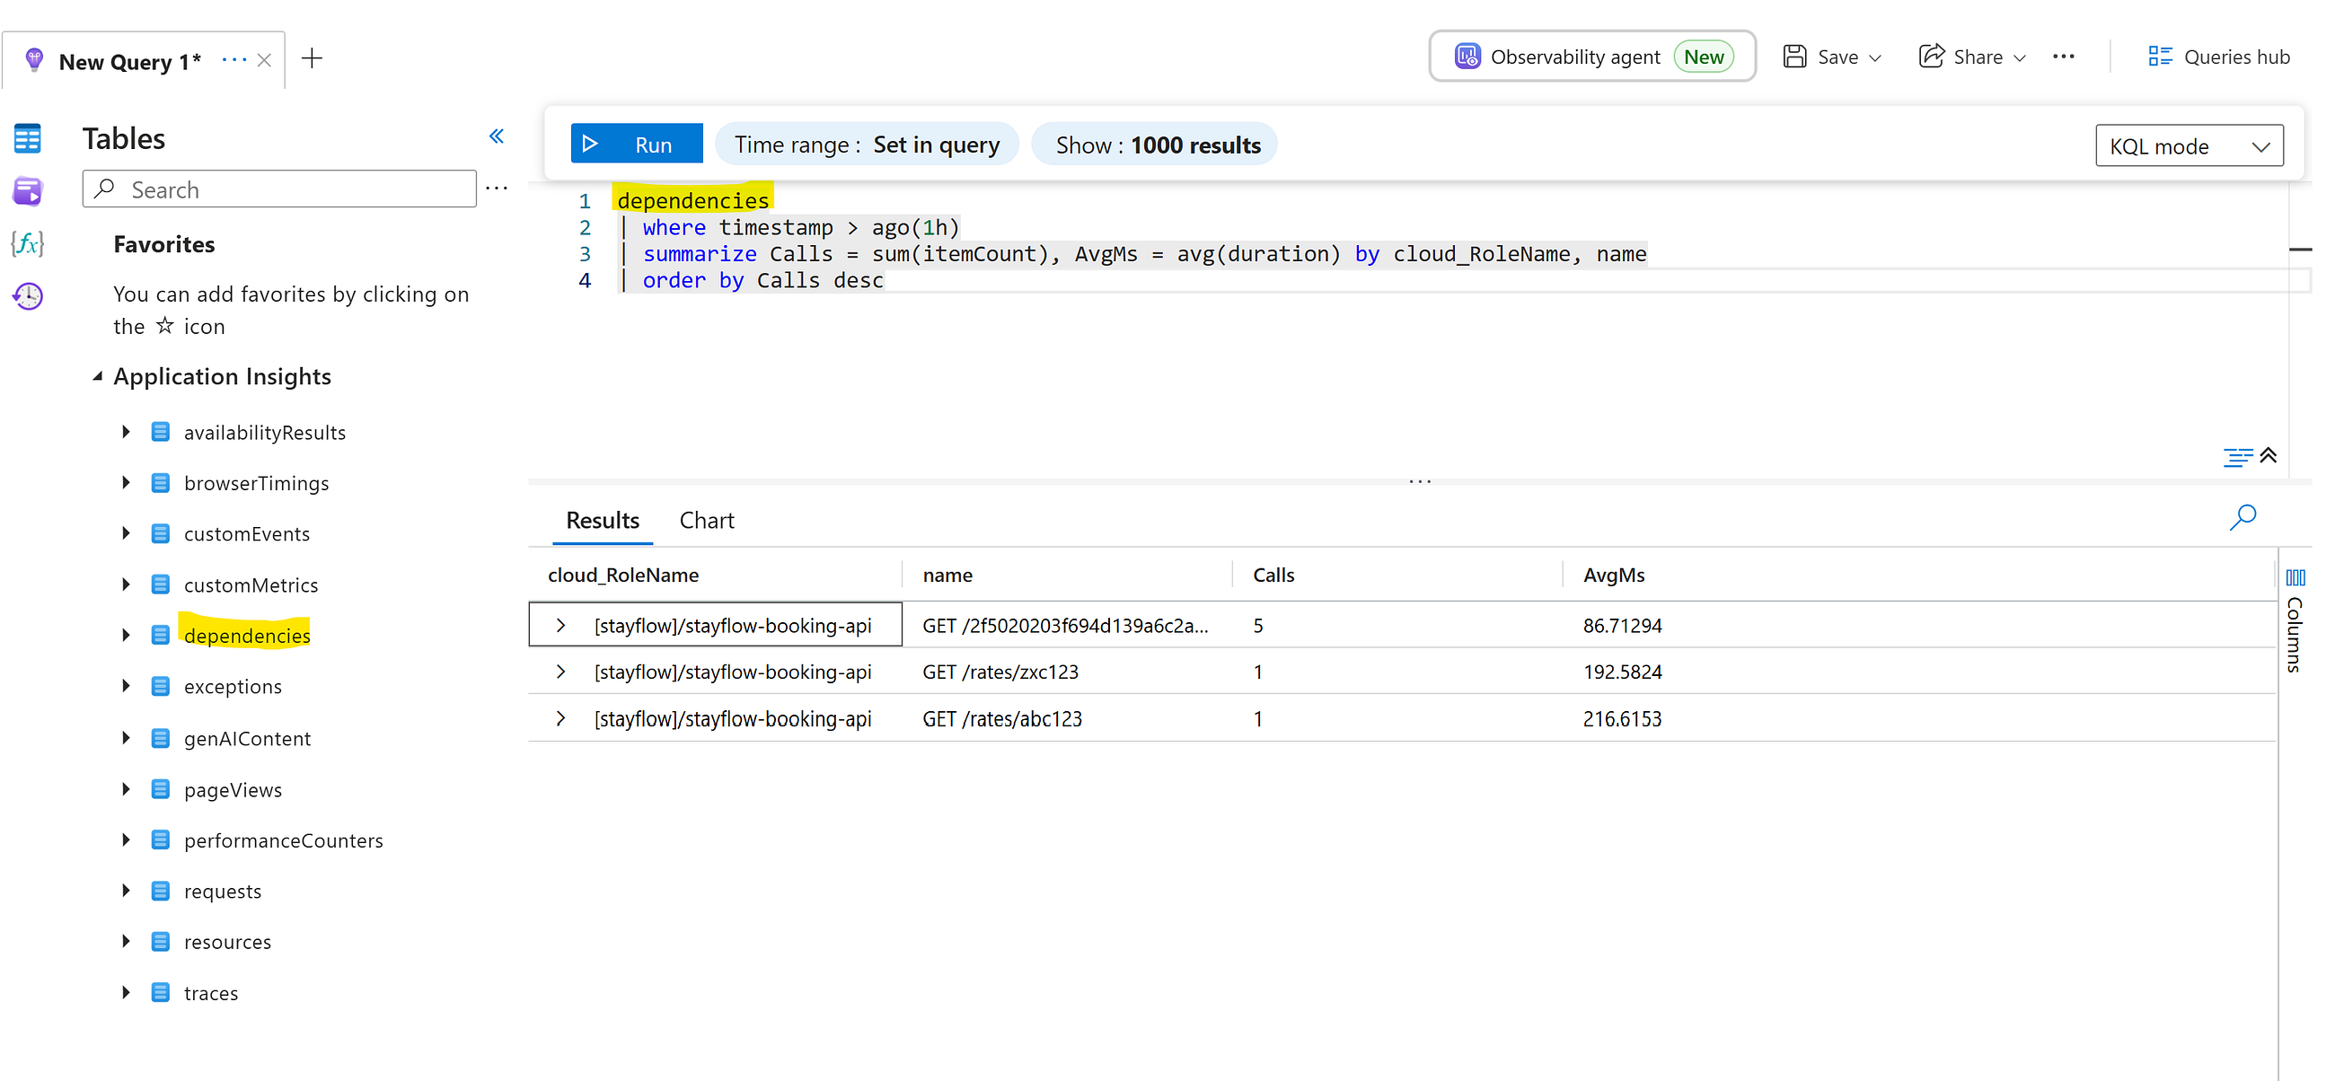Expand the GET /rates/abc123 result row
Image resolution: width=2335 pixels, height=1081 pixels.
tap(561, 718)
